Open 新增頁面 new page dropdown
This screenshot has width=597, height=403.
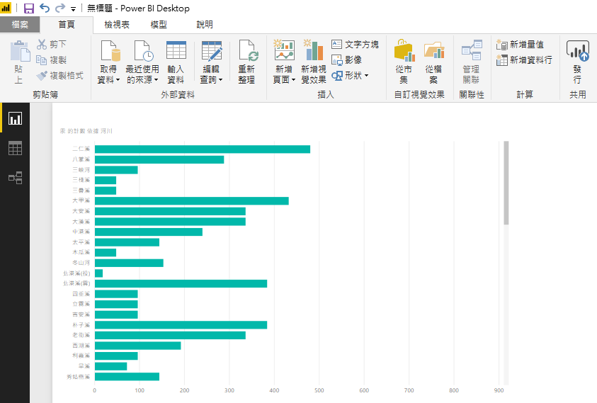[x=284, y=62]
